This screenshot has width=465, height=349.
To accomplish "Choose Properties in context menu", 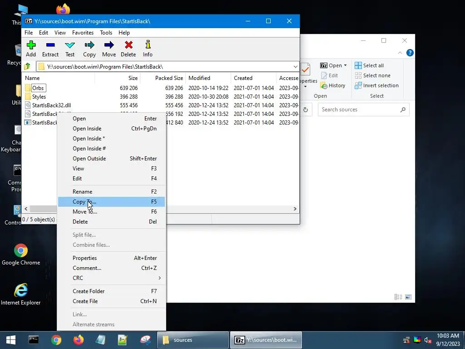I will (112, 258).
